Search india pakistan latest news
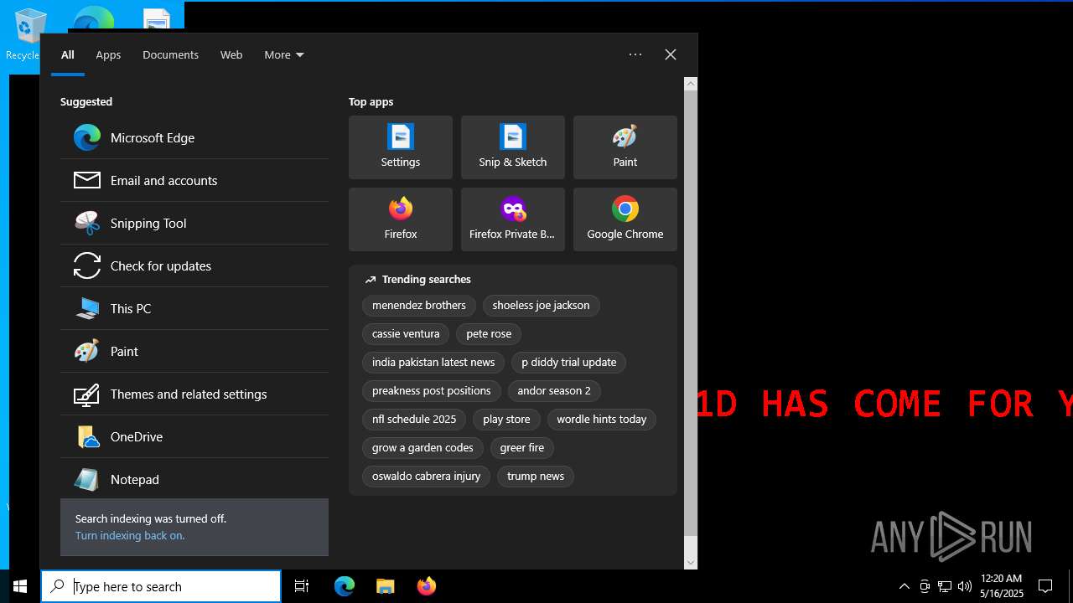Image resolution: width=1073 pixels, height=603 pixels. 433,363
